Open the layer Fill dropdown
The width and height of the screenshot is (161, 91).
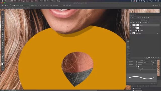[x=148, y=22]
